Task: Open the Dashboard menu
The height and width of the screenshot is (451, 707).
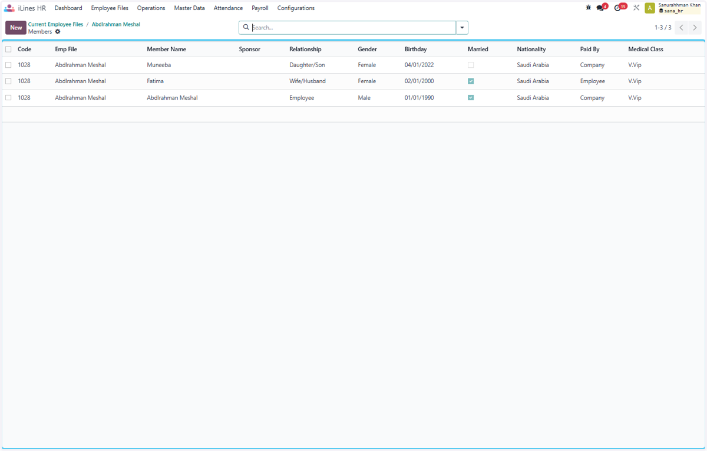Action: [68, 8]
